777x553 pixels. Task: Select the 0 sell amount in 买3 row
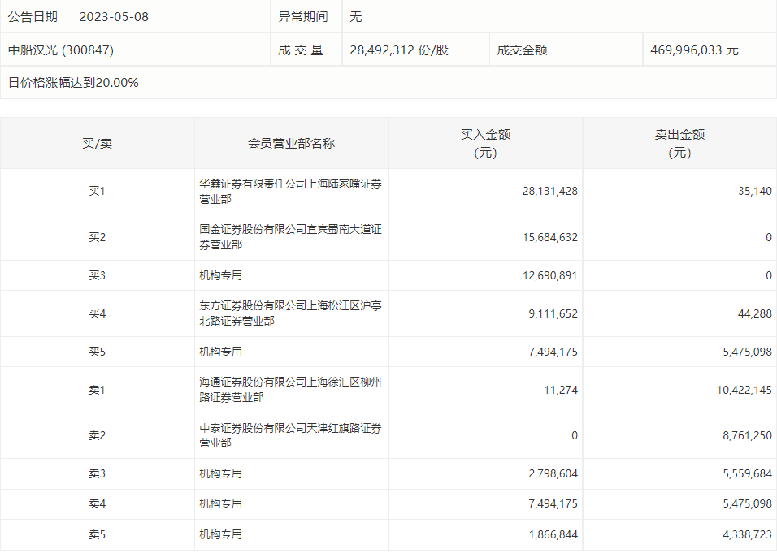pos(769,275)
